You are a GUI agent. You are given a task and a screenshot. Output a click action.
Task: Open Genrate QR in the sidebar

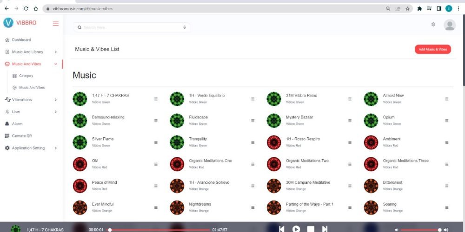coord(21,136)
